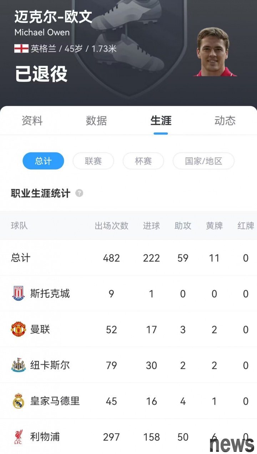Select the 生涯 tab
This screenshot has height=454, width=257.
pos(161,121)
